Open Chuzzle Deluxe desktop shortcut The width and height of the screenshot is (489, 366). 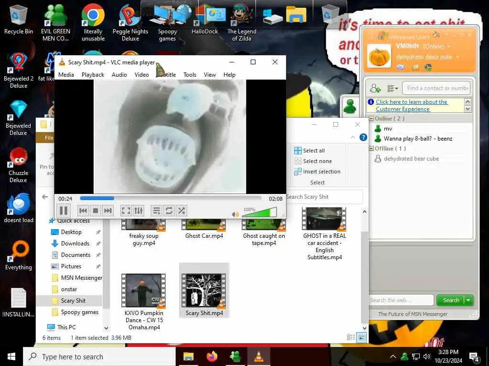click(19, 165)
